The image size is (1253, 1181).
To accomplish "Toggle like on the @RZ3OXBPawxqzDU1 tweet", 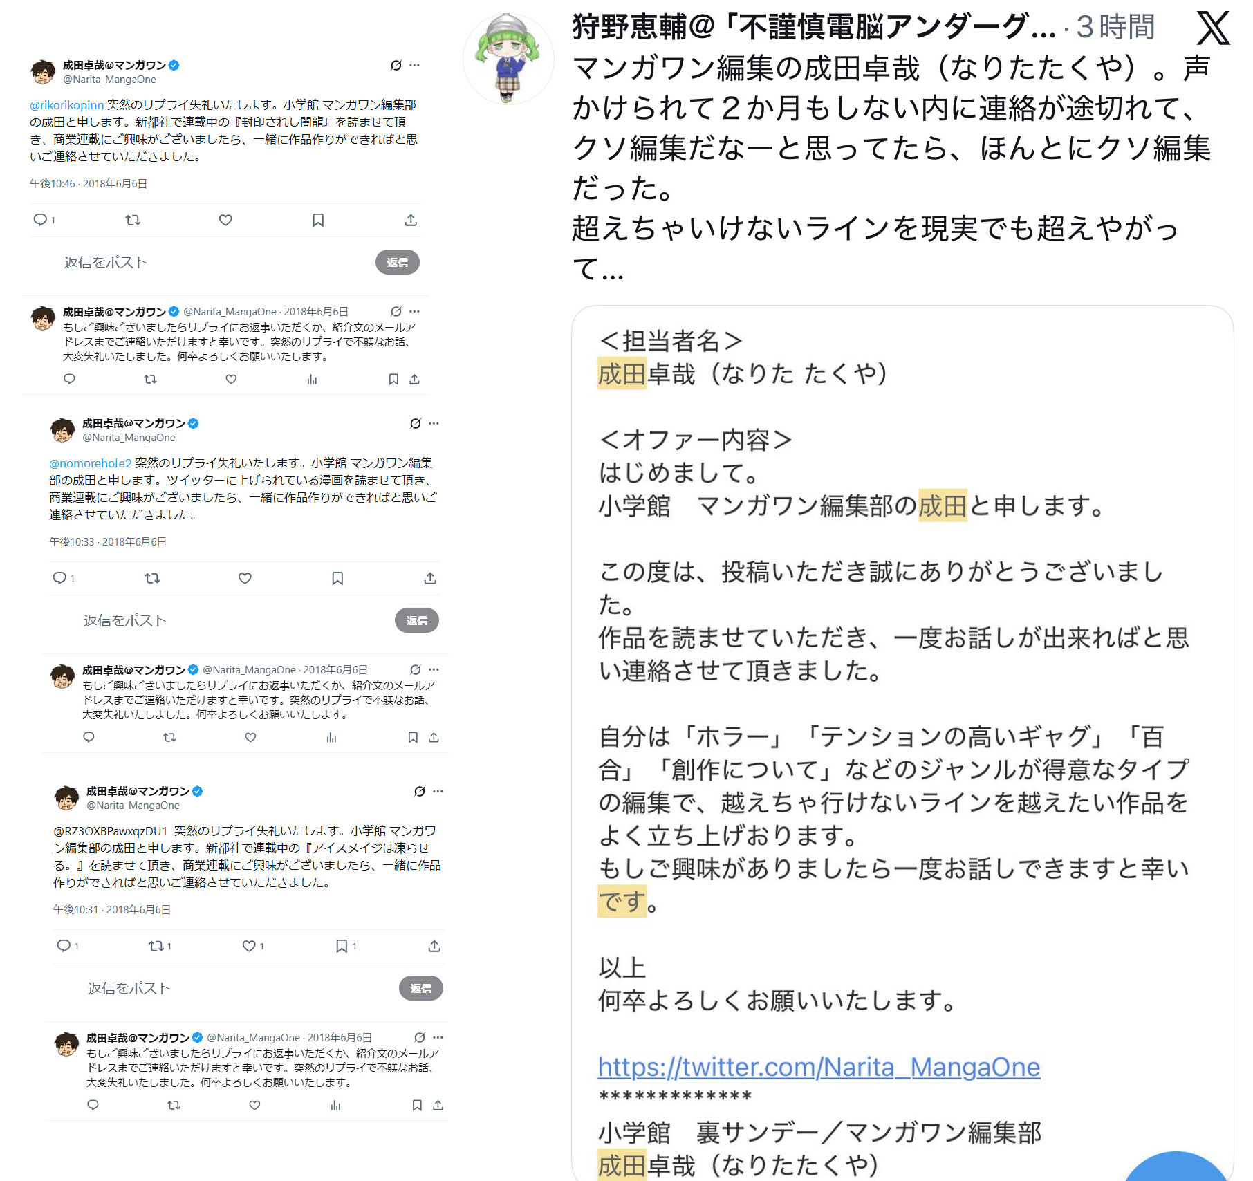I will (249, 946).
